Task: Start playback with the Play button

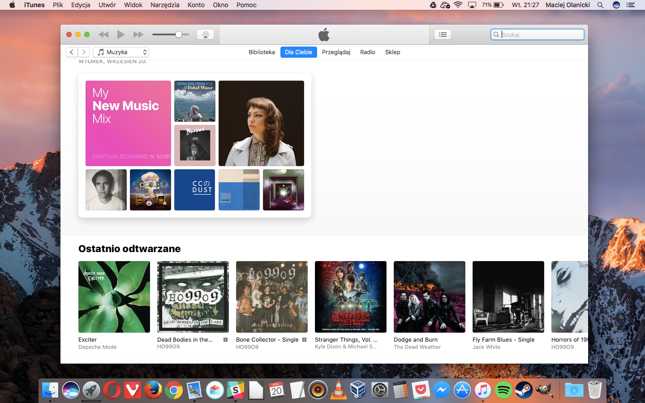Action: [120, 34]
